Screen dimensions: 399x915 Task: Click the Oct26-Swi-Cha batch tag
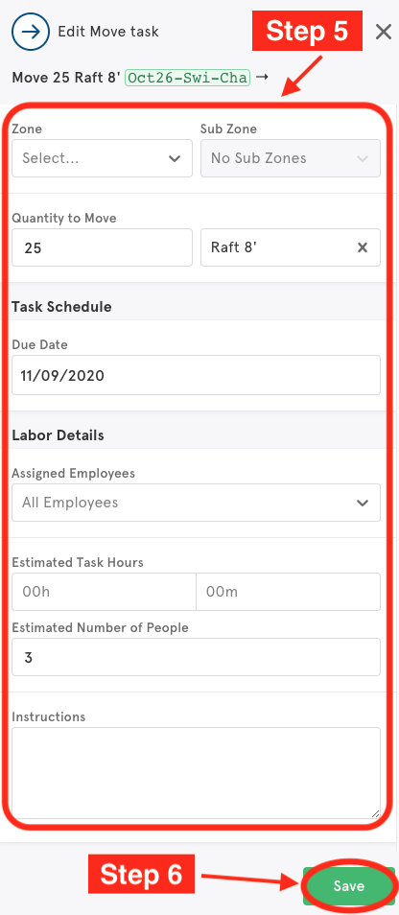click(x=188, y=78)
